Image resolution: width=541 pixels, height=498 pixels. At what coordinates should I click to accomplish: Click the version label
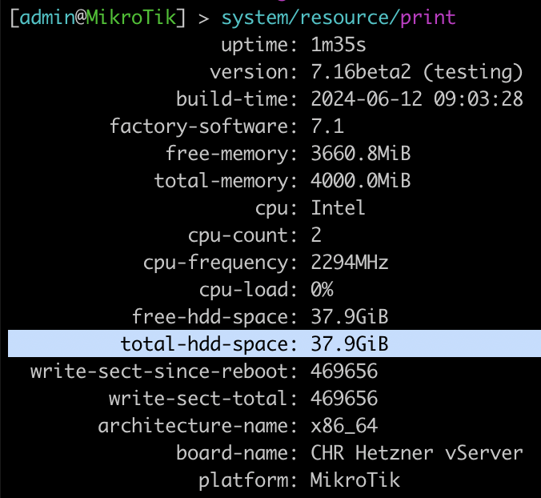coord(253,72)
